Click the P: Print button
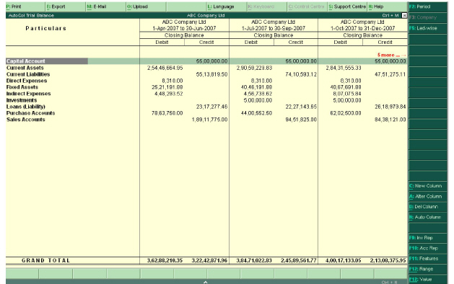Image resolution: width=454 pixels, height=284 pixels. (25, 6)
